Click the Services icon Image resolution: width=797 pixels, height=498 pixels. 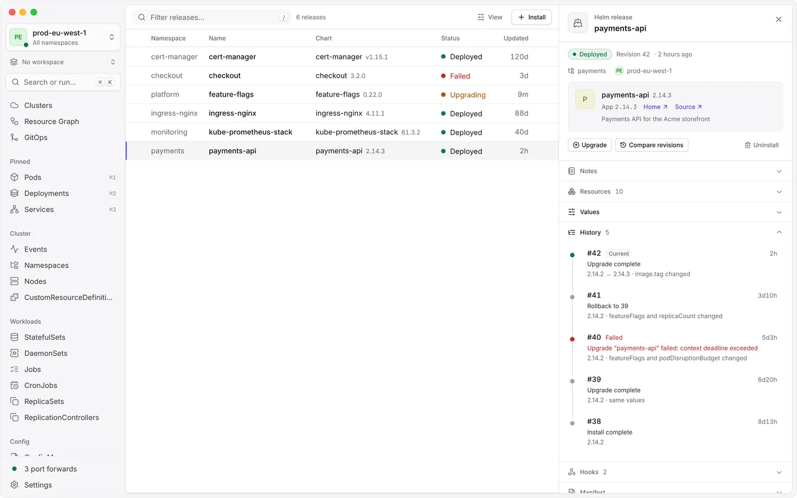14,210
